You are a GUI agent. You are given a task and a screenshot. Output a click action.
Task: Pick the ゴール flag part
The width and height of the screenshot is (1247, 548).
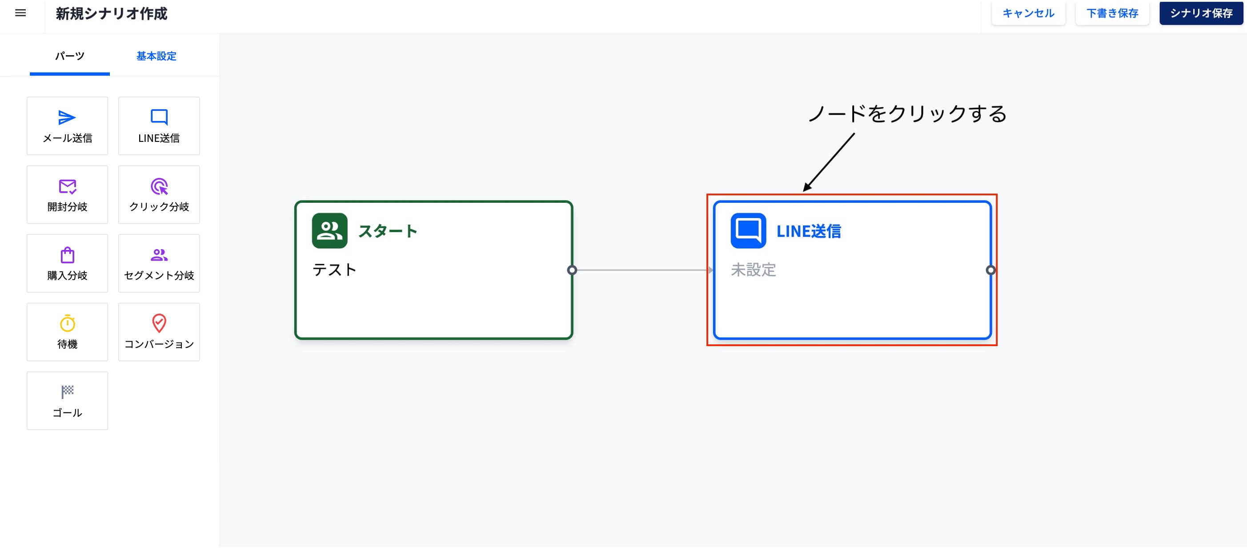tap(67, 401)
